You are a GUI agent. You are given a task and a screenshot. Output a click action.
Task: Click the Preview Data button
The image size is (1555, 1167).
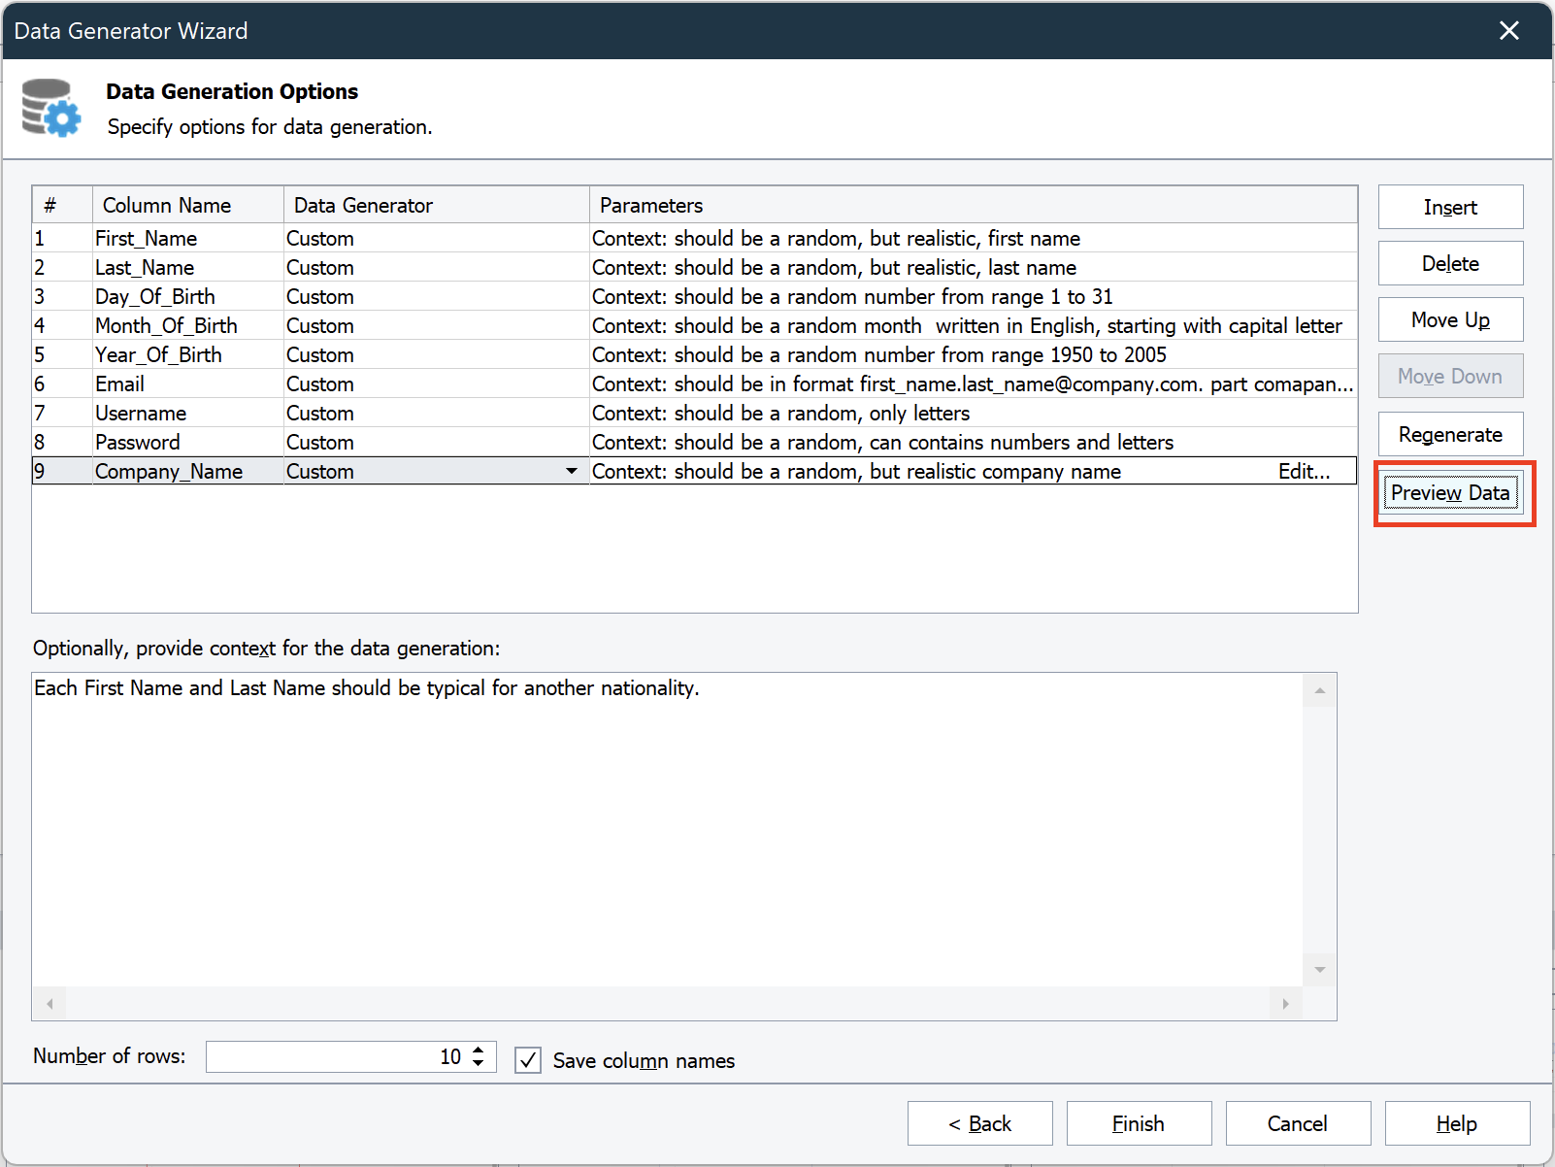pyautogui.click(x=1450, y=492)
